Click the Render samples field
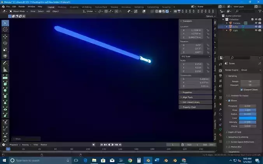 pos(250,81)
